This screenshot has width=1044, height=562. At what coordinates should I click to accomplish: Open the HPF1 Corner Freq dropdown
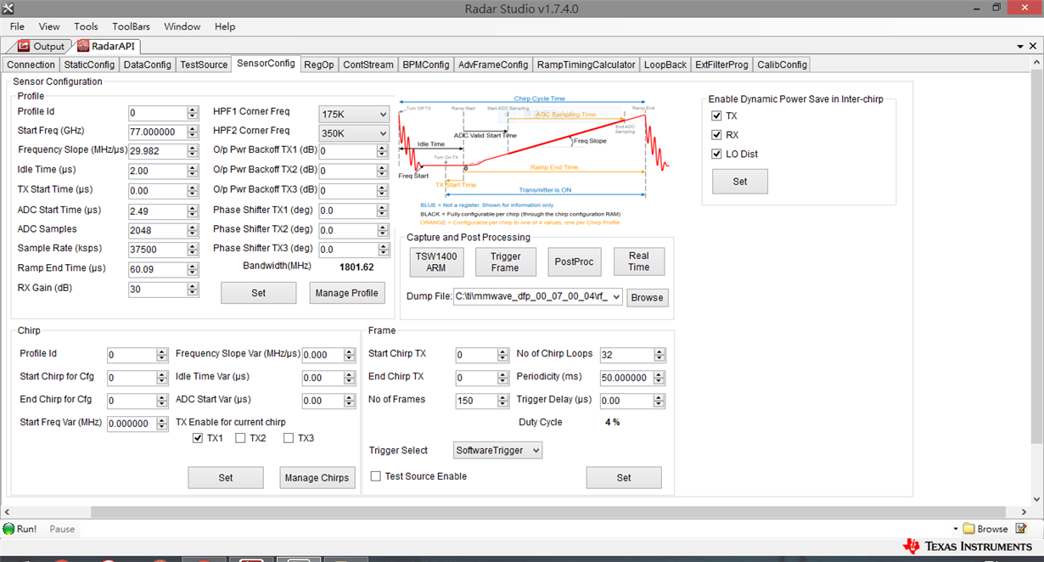pyautogui.click(x=382, y=114)
